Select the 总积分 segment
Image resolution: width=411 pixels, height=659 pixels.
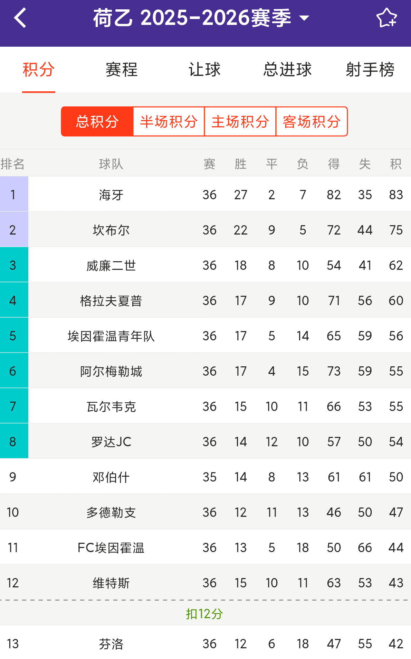97,122
